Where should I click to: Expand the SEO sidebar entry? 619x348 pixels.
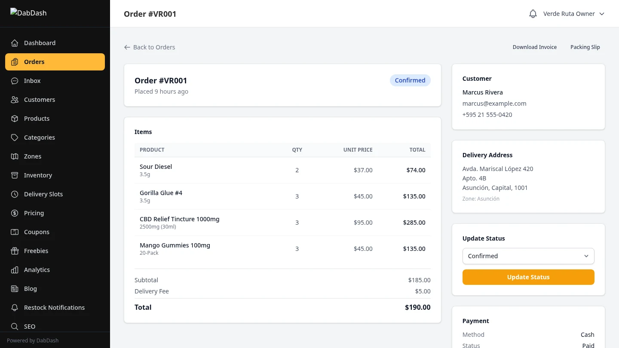[x=29, y=327]
